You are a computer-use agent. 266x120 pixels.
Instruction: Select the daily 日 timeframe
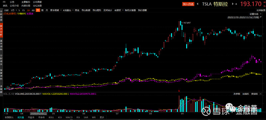coord(38,10)
